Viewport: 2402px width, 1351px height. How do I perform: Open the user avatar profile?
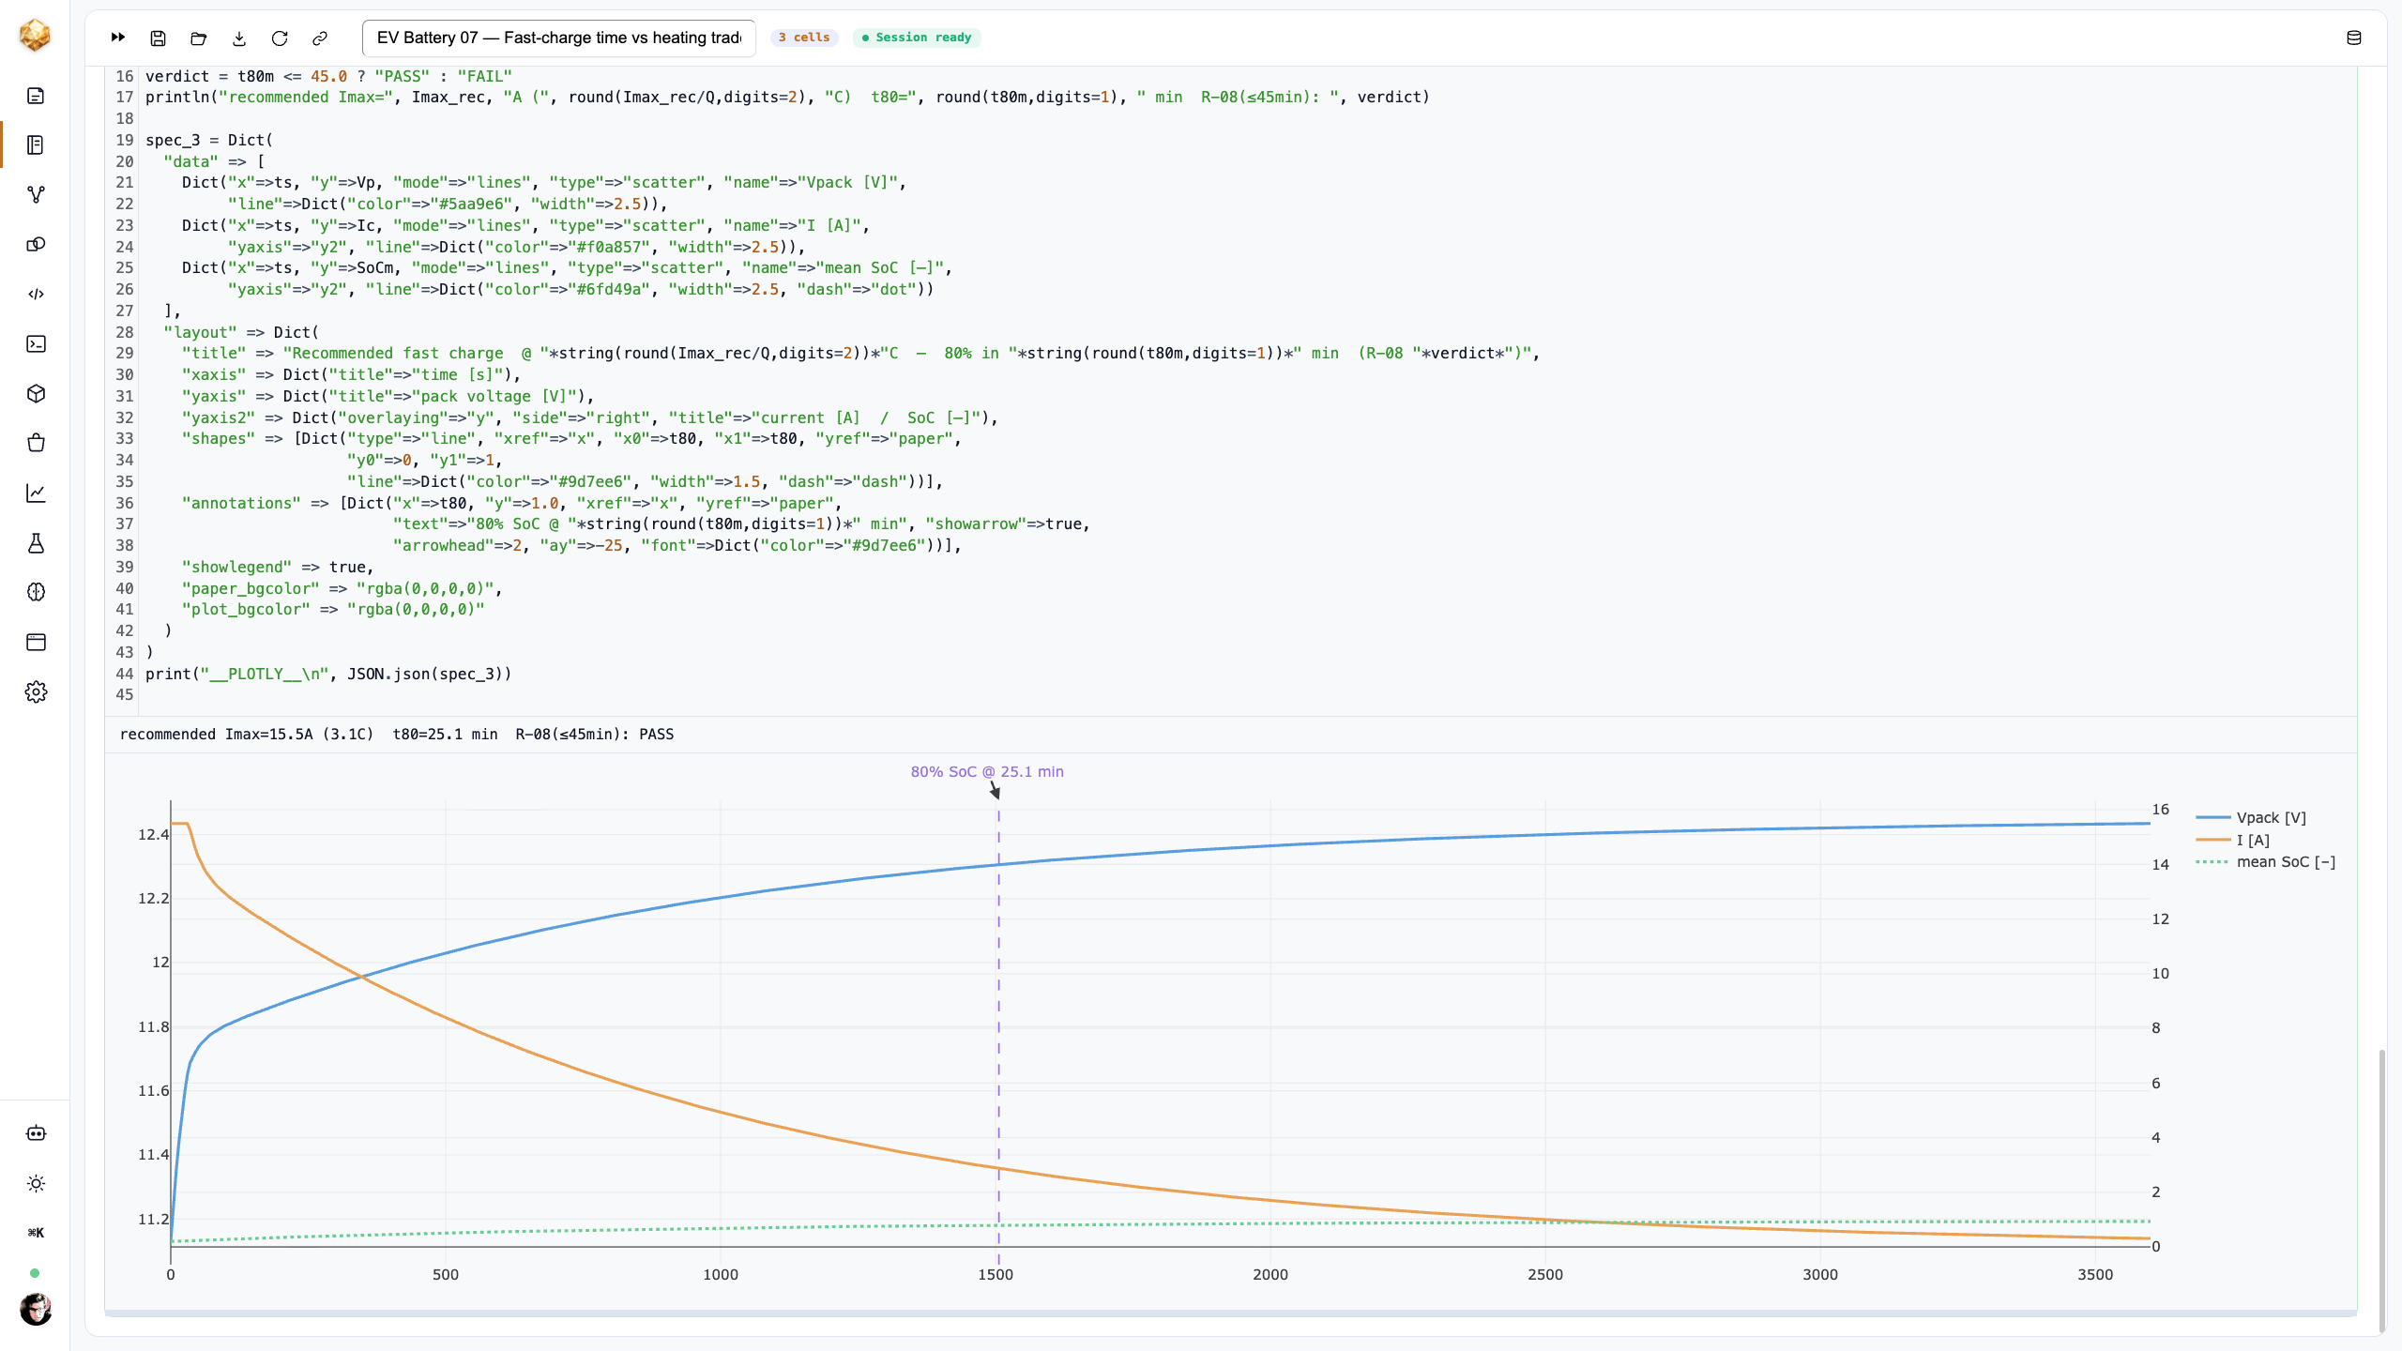coord(36,1309)
